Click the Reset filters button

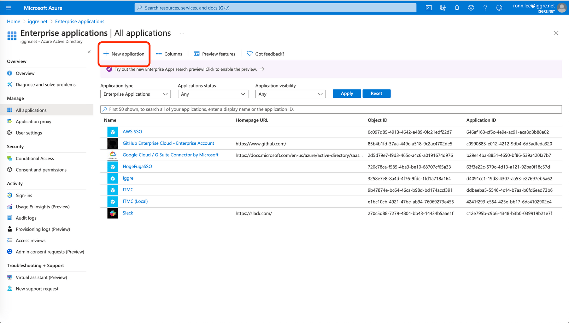376,94
